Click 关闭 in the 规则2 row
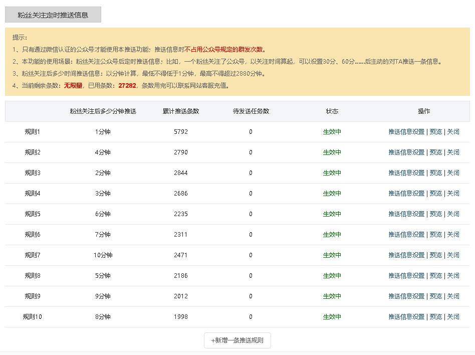Viewport: 475px width, 355px height. [453, 152]
